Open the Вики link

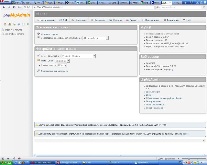click(x=148, y=95)
